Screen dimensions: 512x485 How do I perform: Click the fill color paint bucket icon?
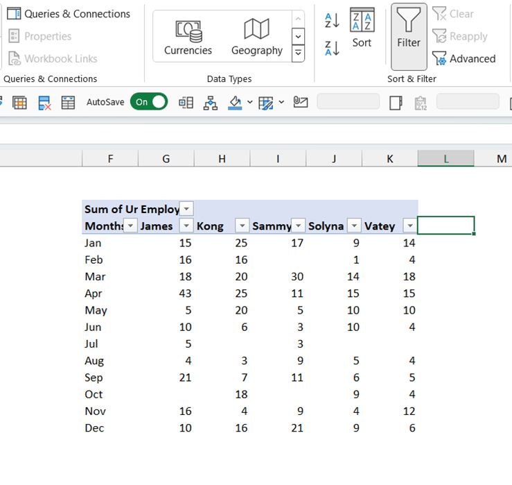click(x=235, y=103)
